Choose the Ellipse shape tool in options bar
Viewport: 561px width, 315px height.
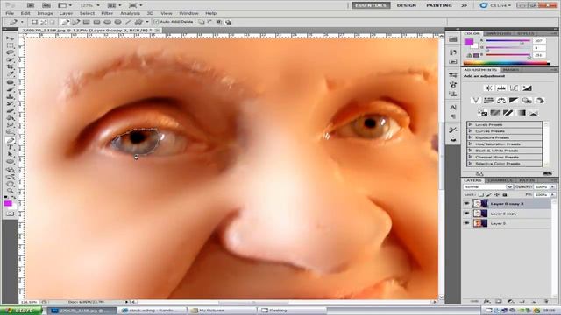(107, 22)
